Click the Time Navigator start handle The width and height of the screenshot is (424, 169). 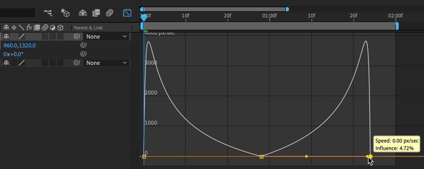(x=142, y=9)
